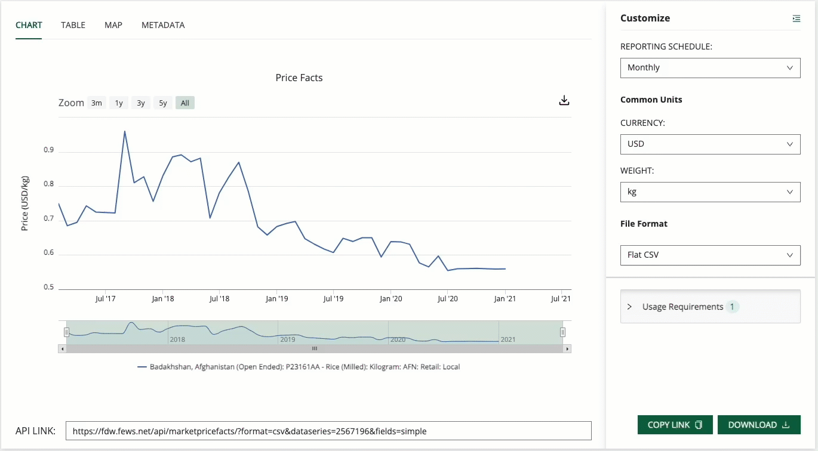This screenshot has height=451, width=818.
Task: Click the left navigator range handle
Action: click(66, 332)
